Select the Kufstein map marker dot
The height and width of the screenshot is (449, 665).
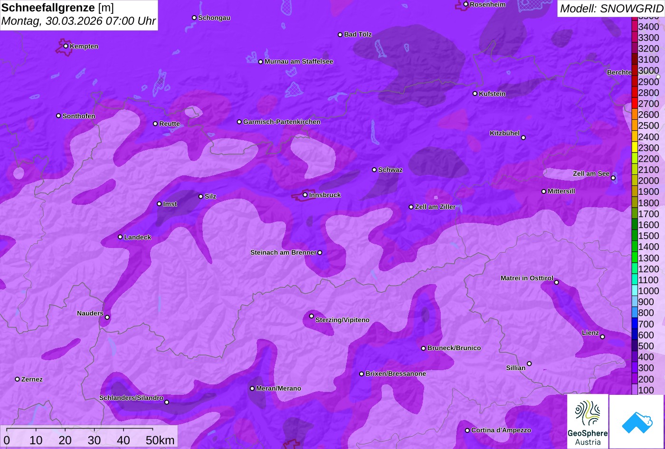pyautogui.click(x=475, y=94)
